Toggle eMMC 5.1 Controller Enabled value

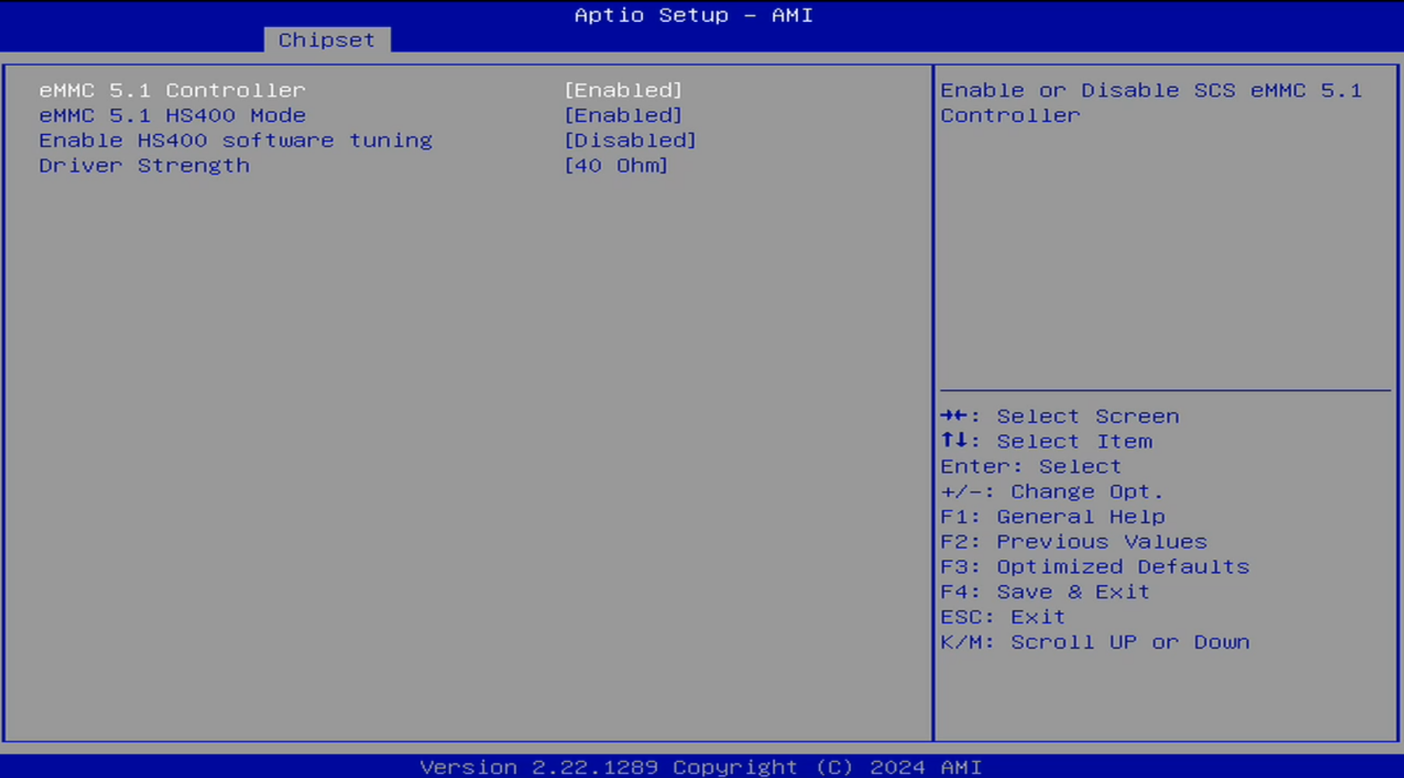pos(623,91)
